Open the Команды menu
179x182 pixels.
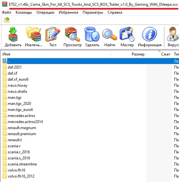[x=24, y=12]
